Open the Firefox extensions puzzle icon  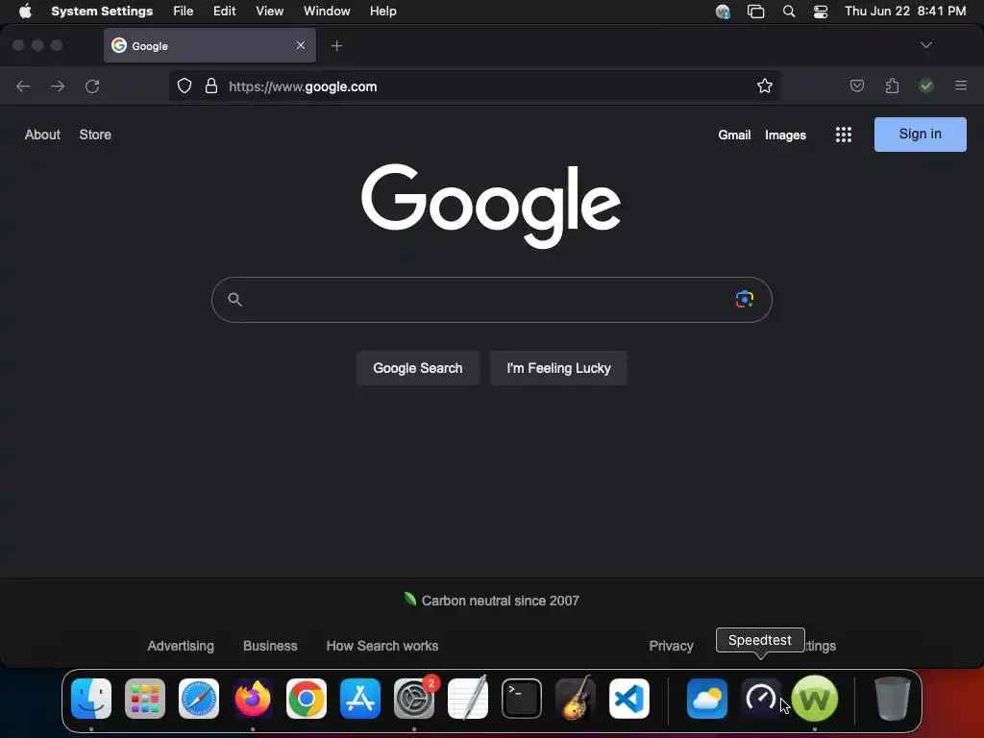tap(892, 86)
